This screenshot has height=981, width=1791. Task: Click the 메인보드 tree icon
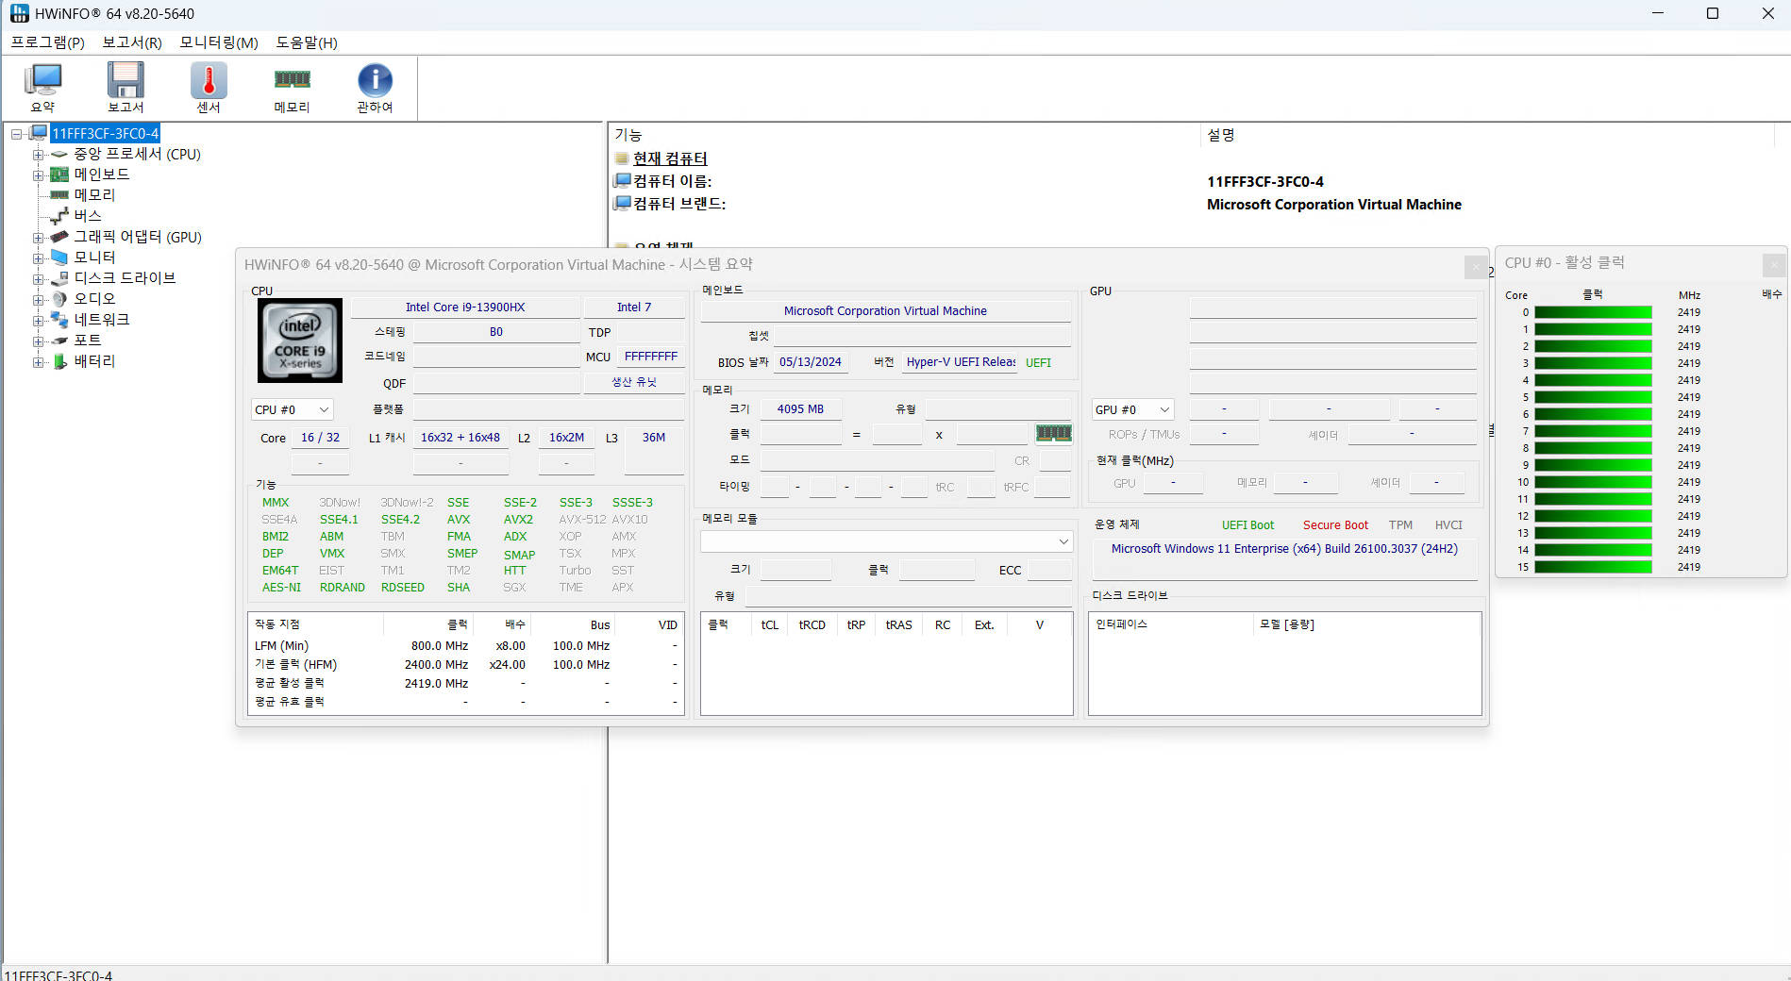(59, 175)
